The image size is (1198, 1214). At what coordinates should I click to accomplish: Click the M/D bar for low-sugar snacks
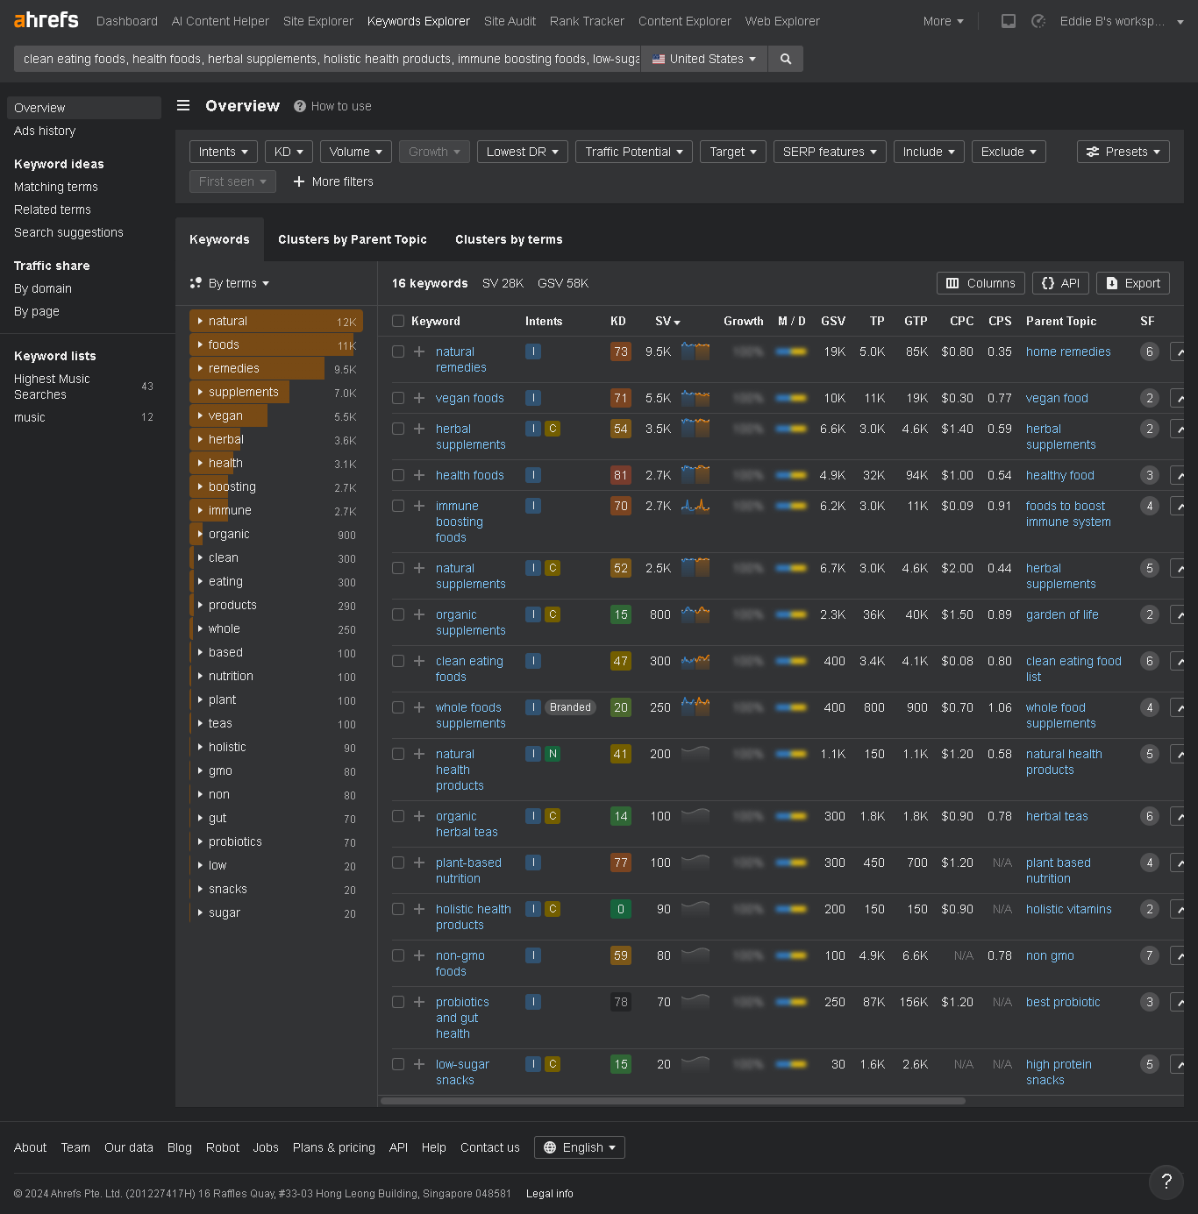791,1064
